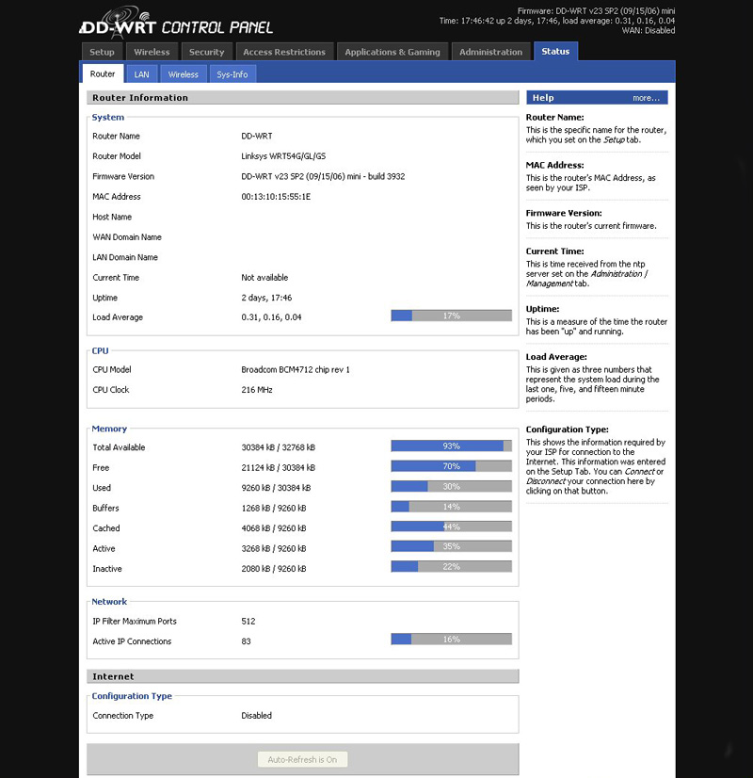Screen dimensions: 753x778
Task: Click the WAN: Disabled header status
Action: (649, 30)
